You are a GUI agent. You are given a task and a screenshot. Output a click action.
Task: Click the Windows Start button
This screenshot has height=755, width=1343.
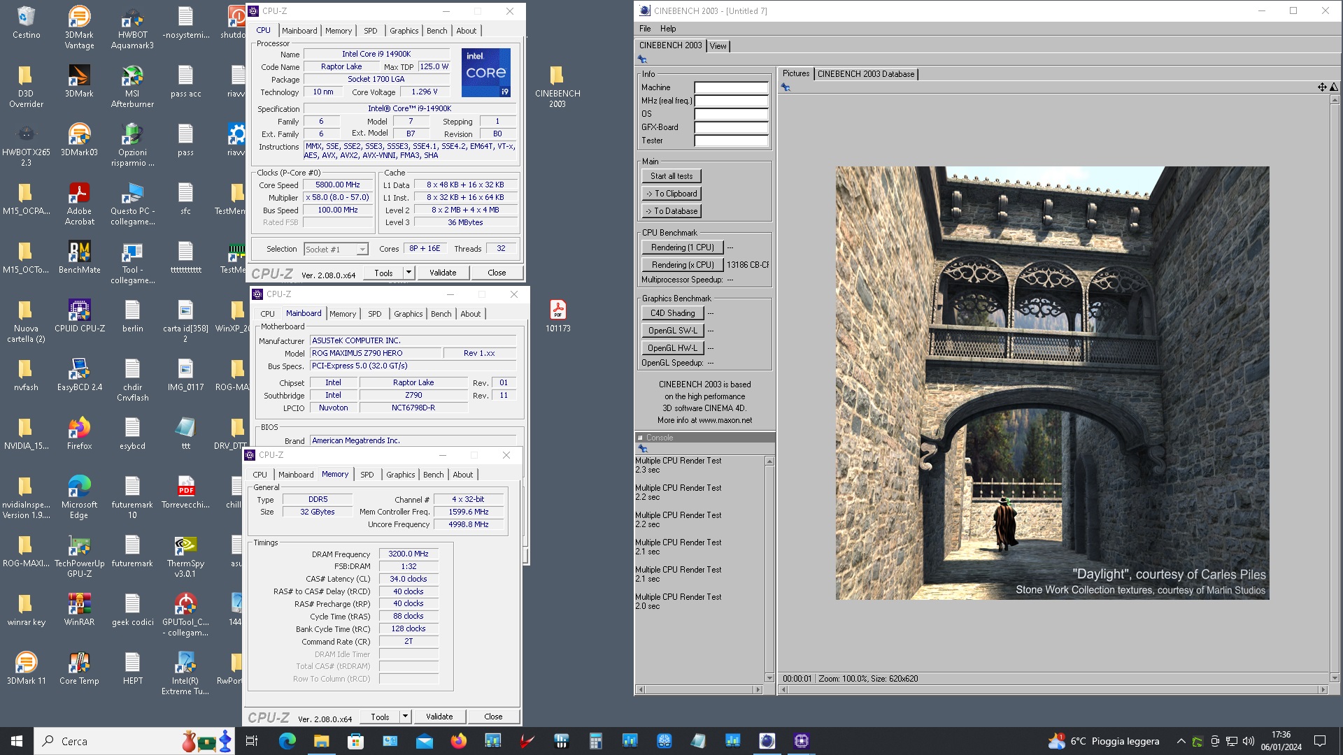click(17, 741)
